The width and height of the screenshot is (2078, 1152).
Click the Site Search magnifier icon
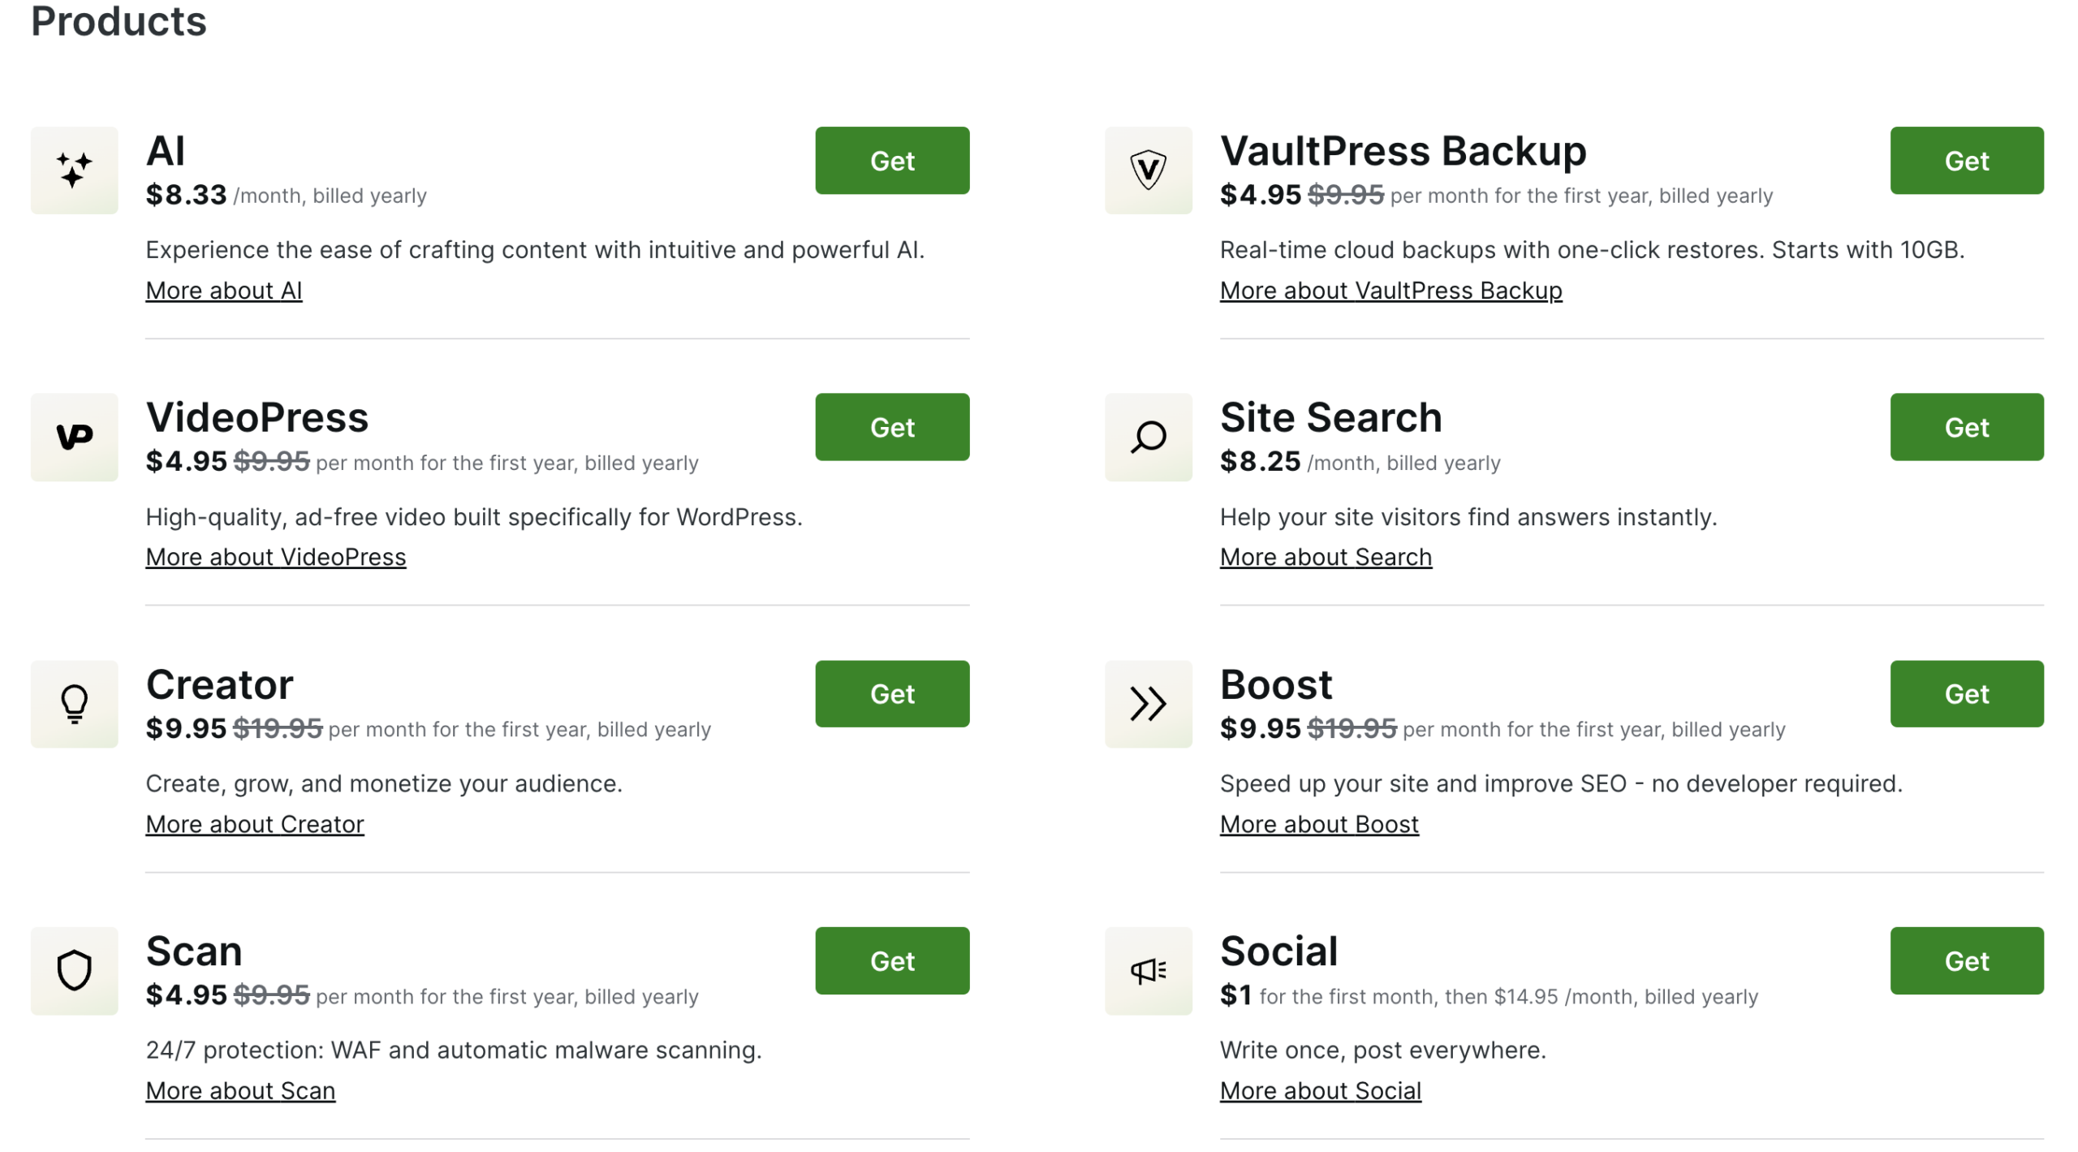click(x=1148, y=437)
